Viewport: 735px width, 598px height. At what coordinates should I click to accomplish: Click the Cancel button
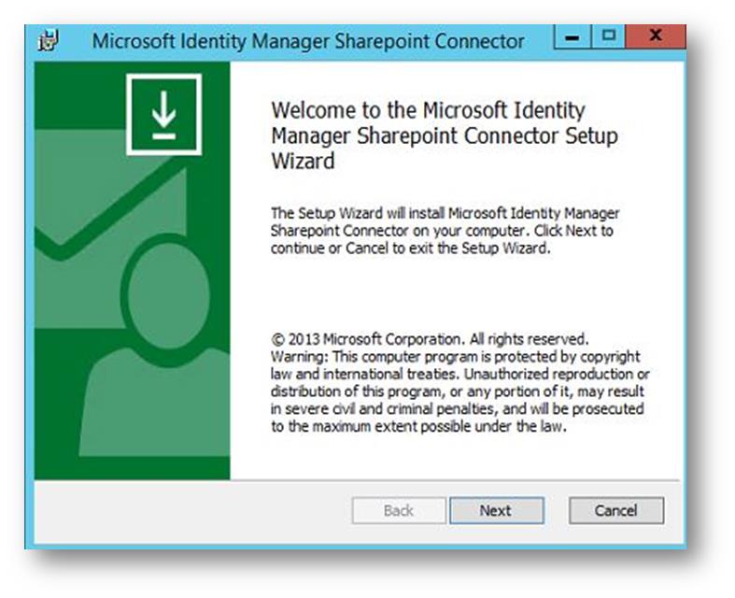click(x=616, y=510)
